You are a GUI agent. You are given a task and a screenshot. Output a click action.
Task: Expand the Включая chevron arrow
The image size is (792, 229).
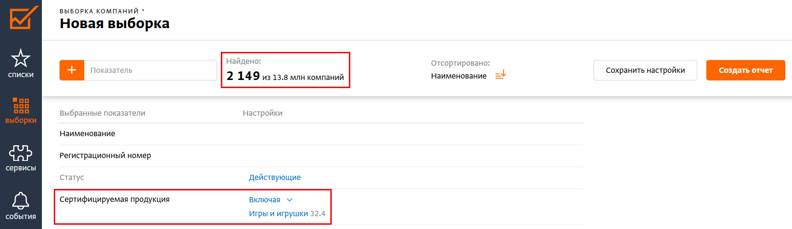(x=289, y=200)
